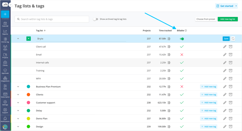
Task: Open Clients in the sidebar
Action: (x=5, y=64)
